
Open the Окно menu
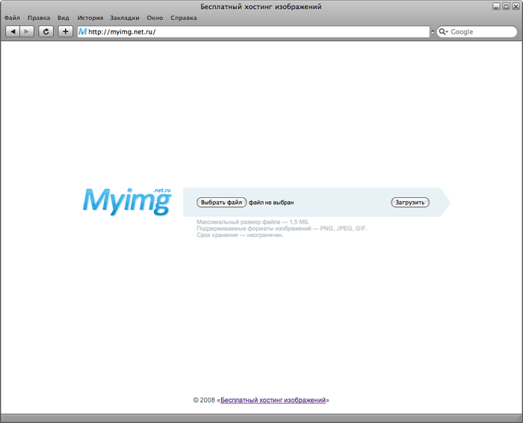click(155, 17)
